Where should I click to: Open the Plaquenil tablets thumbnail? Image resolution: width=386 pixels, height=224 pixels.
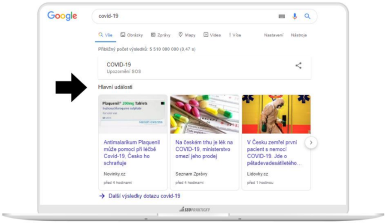pos(133,114)
